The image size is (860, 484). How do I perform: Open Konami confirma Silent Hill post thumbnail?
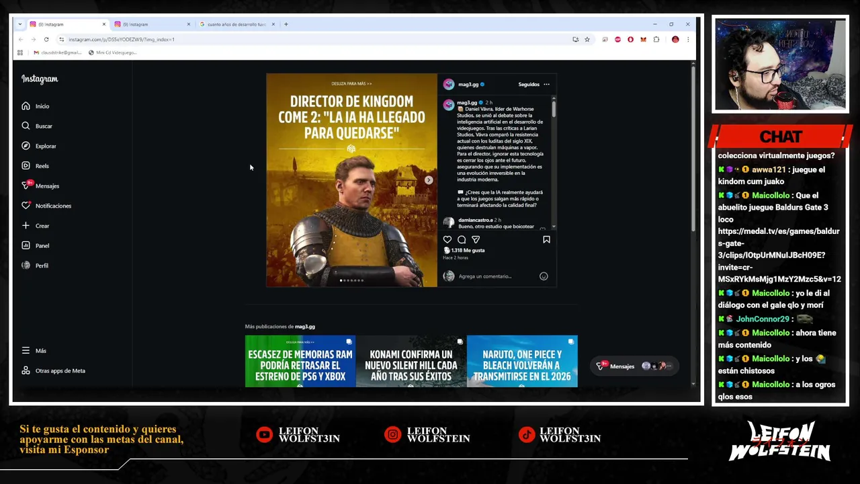tap(411, 361)
